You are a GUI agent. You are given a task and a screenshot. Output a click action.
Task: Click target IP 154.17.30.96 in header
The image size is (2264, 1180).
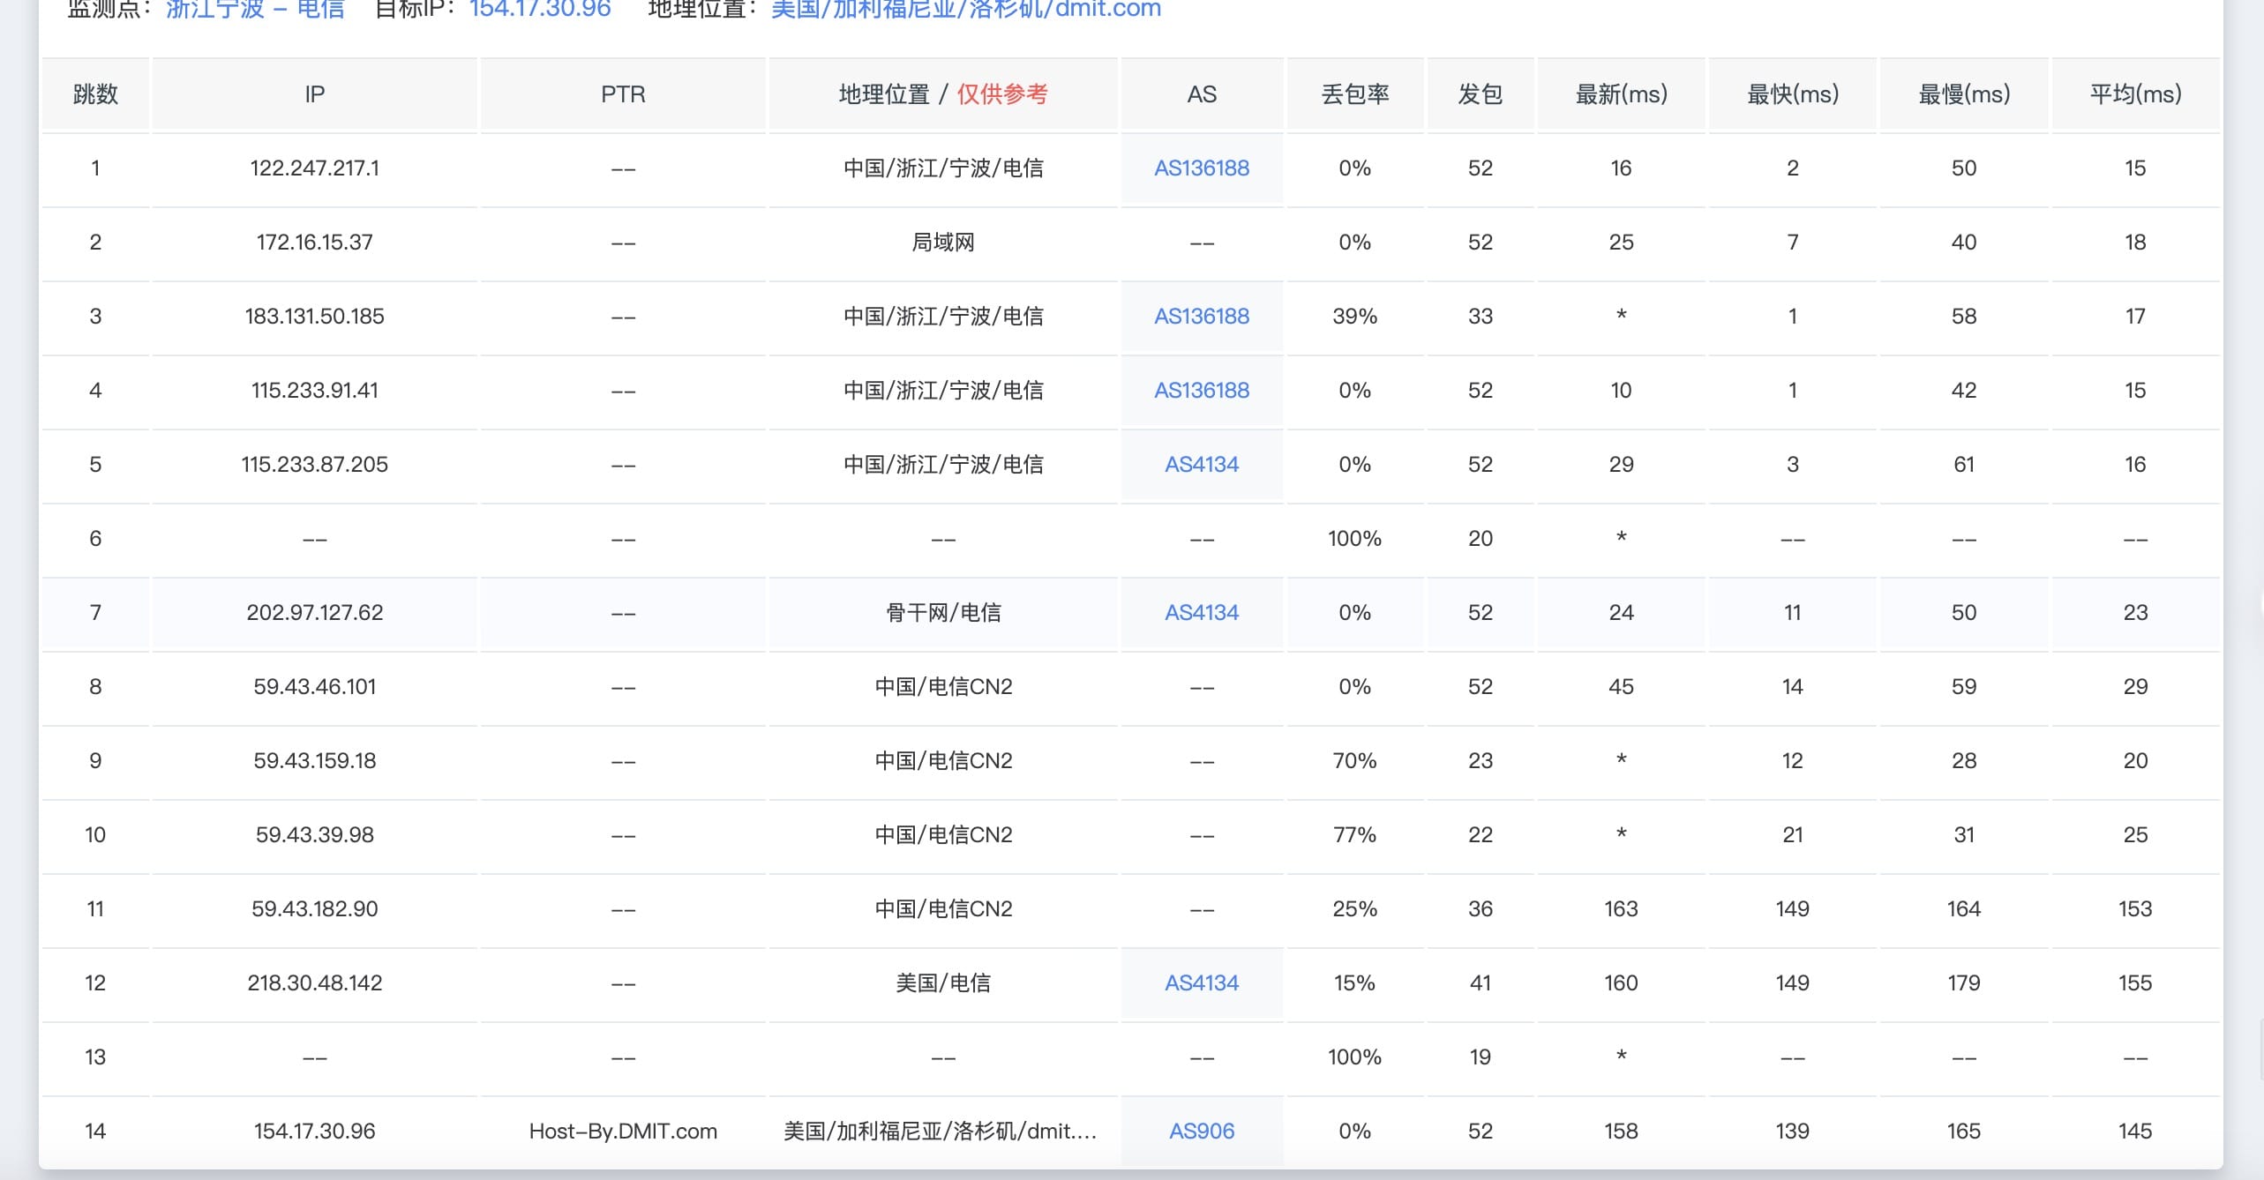pos(540,9)
